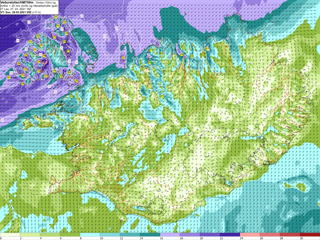Select the 4–6 m/s green legend swatch
The image size is (320, 240).
pos(50,235)
